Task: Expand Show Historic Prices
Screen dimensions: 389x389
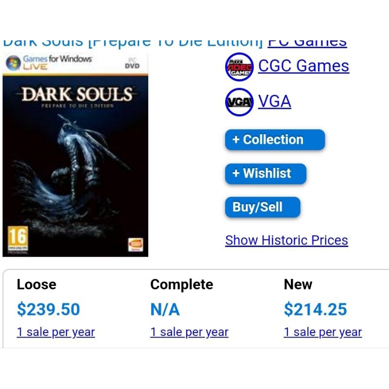Action: (286, 240)
